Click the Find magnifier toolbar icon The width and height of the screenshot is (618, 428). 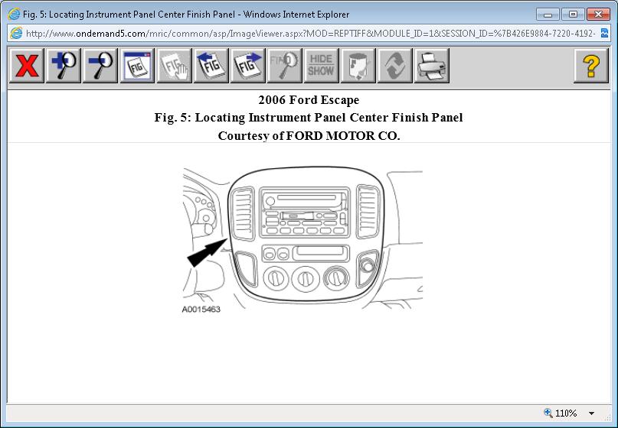[285, 66]
